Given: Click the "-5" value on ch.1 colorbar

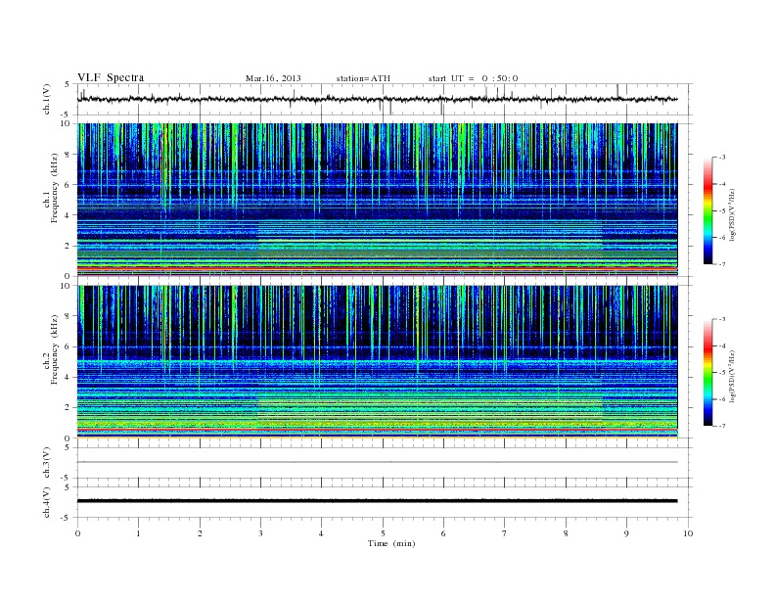Looking at the screenshot, I should [721, 210].
